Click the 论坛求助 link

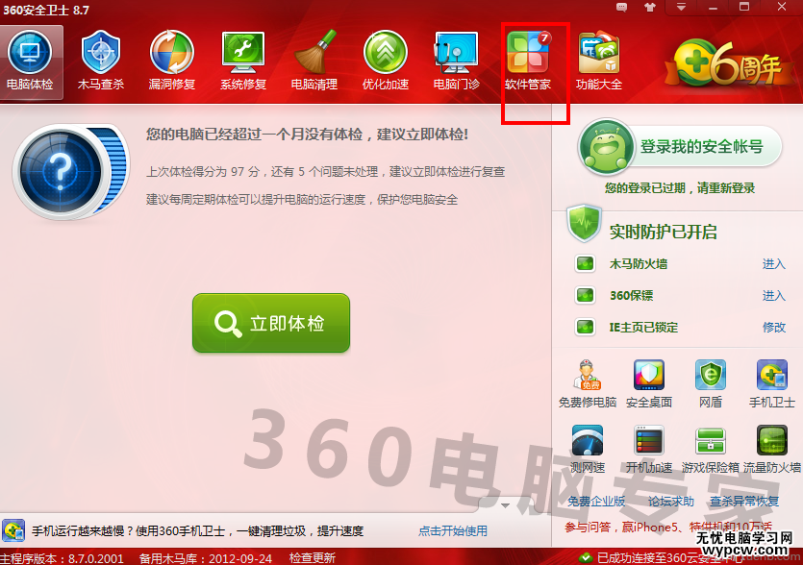point(671,501)
